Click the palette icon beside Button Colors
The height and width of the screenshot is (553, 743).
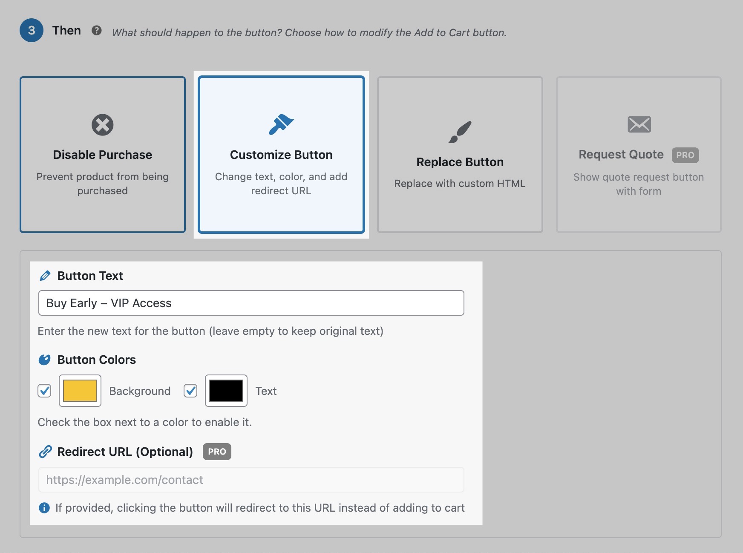click(x=44, y=359)
